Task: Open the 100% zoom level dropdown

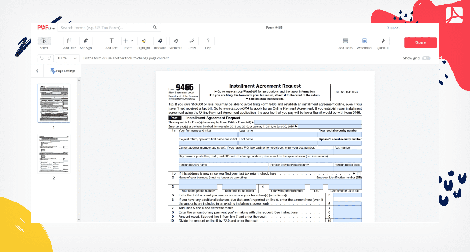Action: tap(67, 58)
